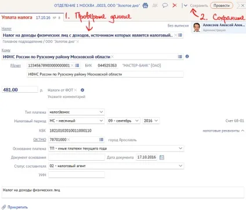The height and width of the screenshot is (210, 246).
Task: Close the document with top-right X
Action: pos(243,6)
